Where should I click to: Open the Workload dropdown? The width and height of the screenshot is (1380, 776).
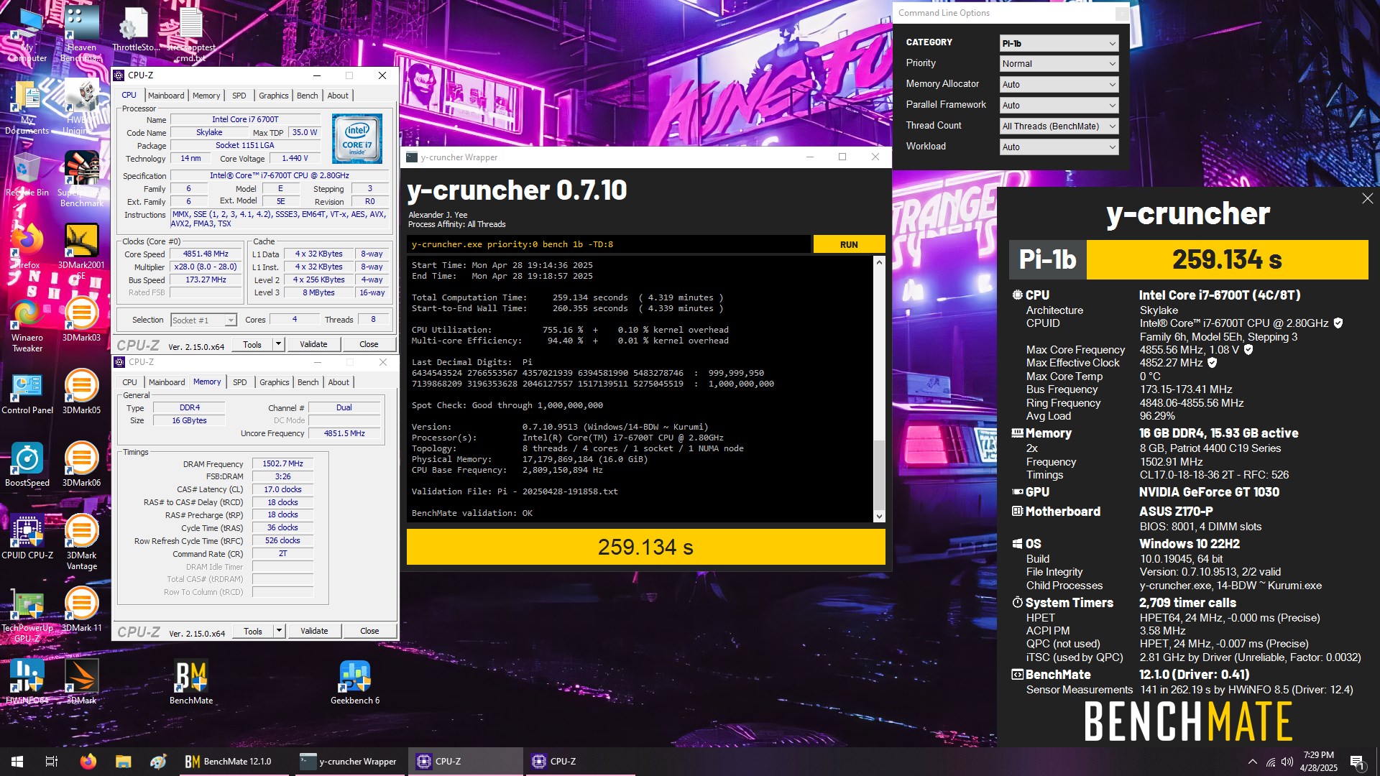coord(1059,147)
